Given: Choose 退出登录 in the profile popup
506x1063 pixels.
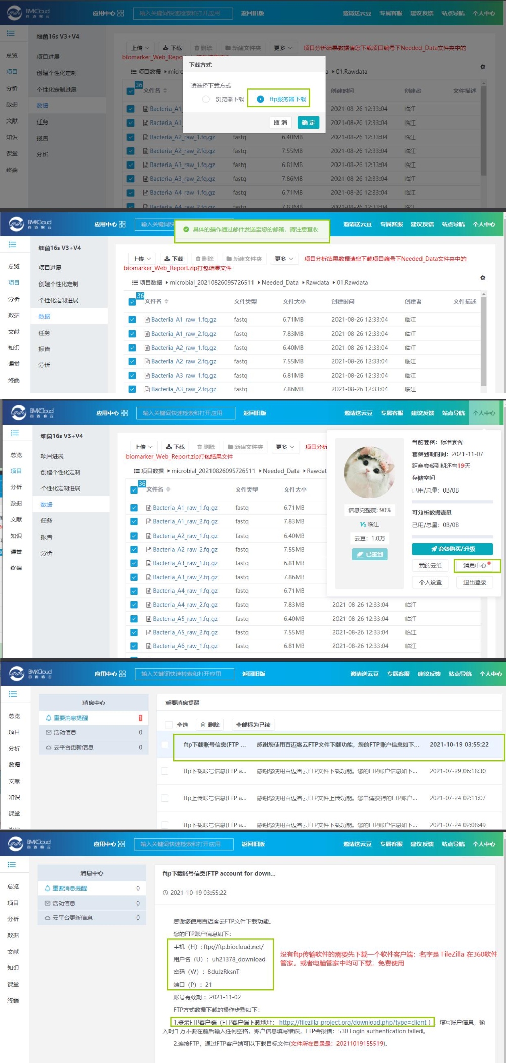Looking at the screenshot, I should [474, 582].
